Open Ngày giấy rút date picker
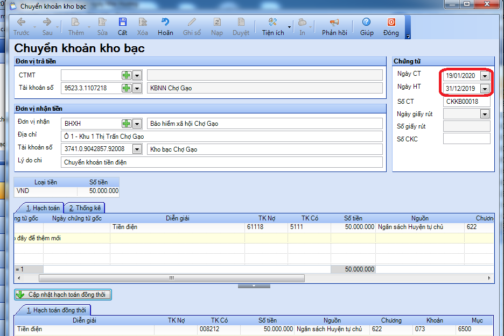 pyautogui.click(x=485, y=113)
